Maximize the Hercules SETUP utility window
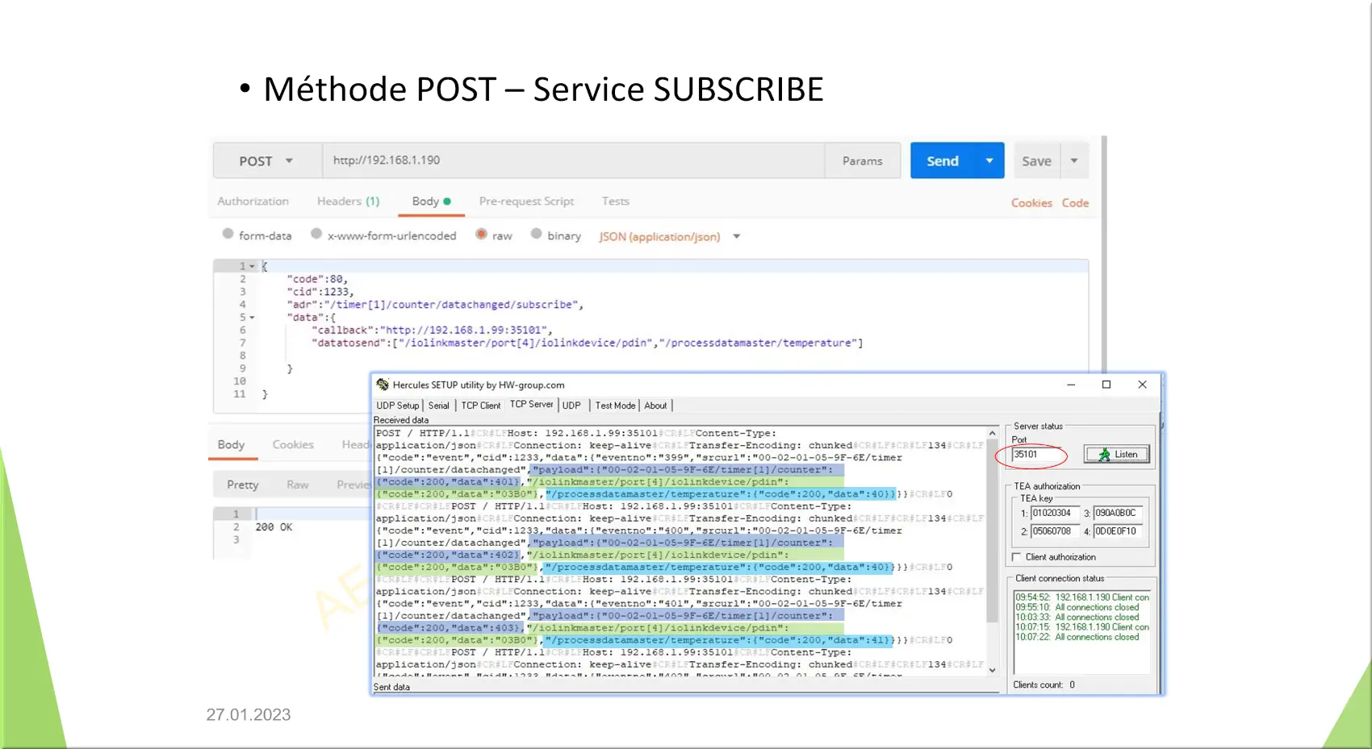The image size is (1372, 749). (x=1106, y=385)
